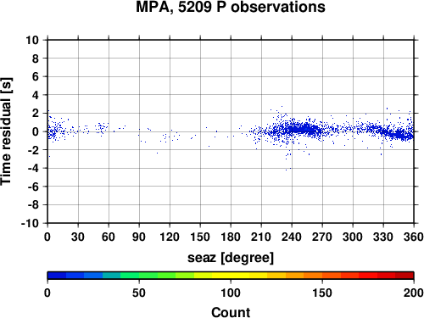Click the 'Time residual [s]' y-axis label
This screenshot has width=424, height=318.
coord(6,131)
